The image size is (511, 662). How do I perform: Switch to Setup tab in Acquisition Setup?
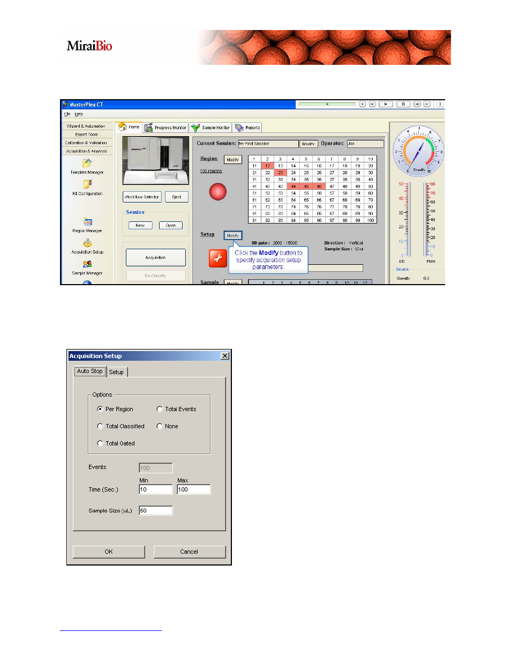(117, 372)
